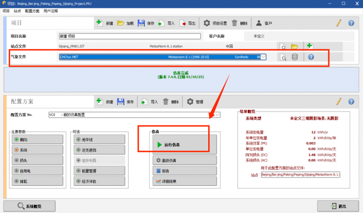Click the 仿真完成 simulation status message
This screenshot has width=363, height=213.
[181, 73]
